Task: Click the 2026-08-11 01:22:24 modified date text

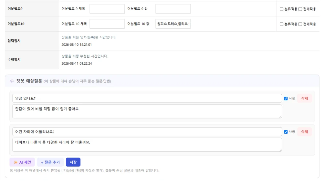Action: [77, 64]
